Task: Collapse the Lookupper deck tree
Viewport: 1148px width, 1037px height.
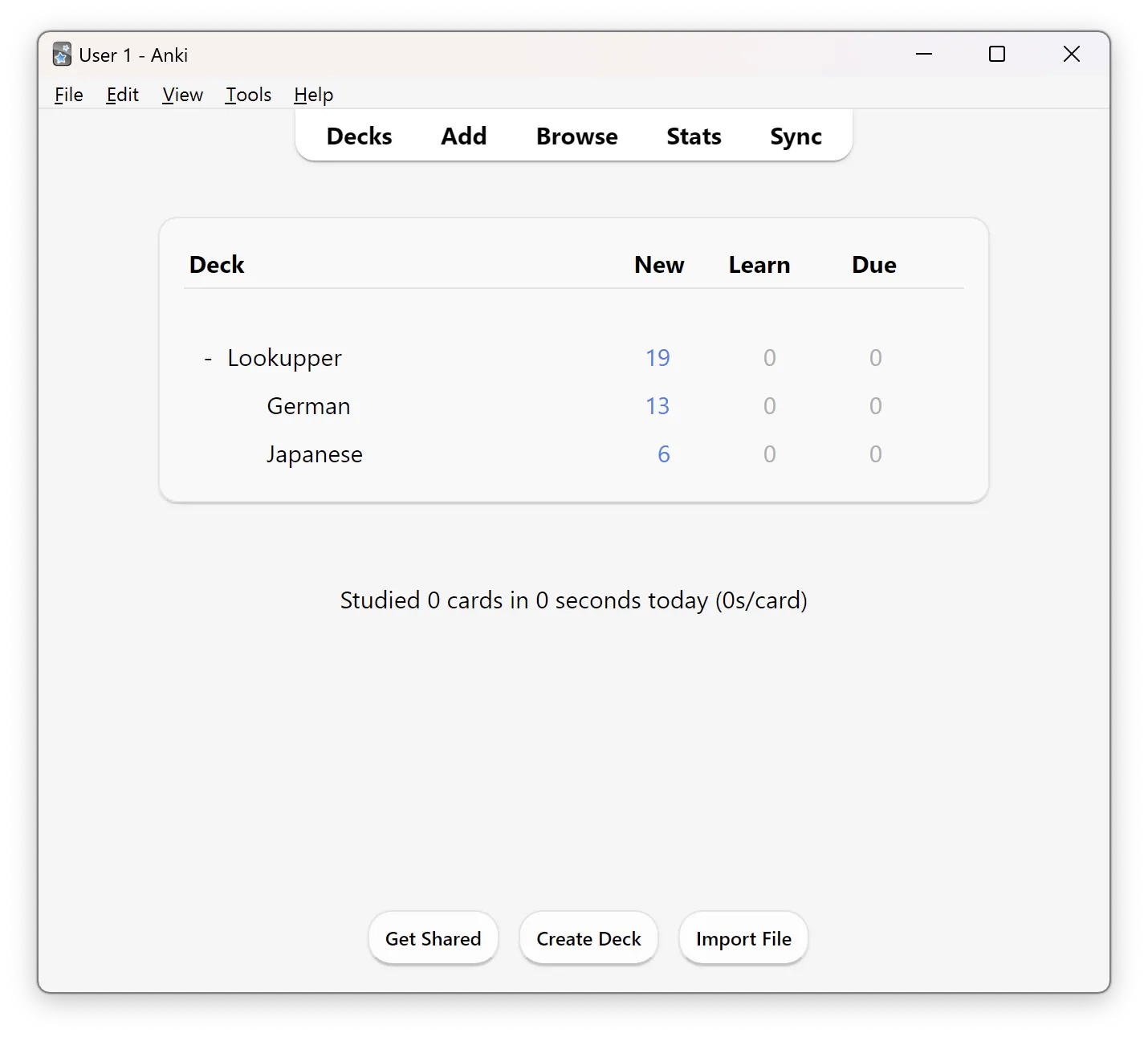Action: [208, 358]
